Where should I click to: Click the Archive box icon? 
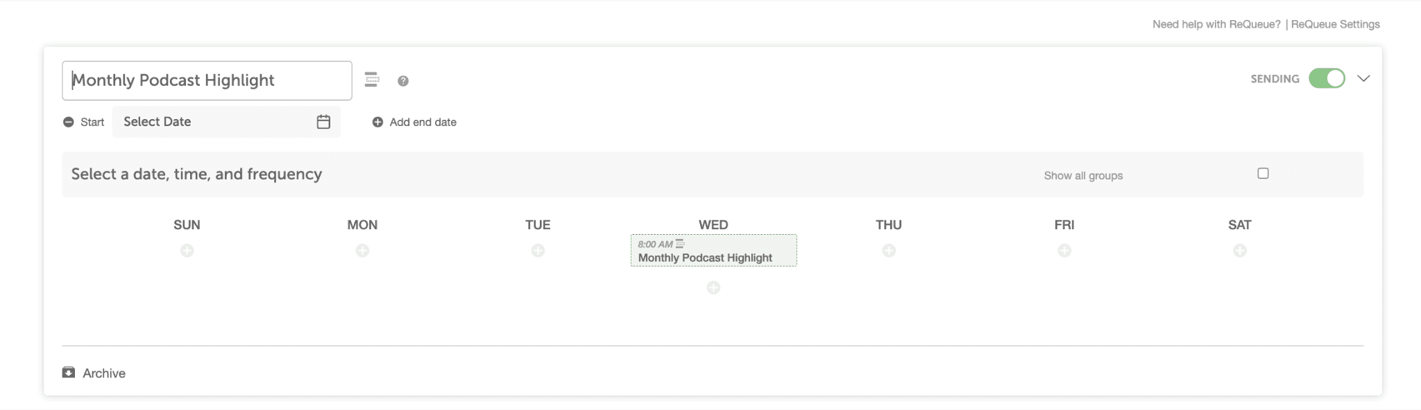click(x=69, y=373)
